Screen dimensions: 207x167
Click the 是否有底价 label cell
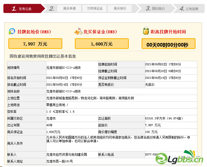point(121,85)
